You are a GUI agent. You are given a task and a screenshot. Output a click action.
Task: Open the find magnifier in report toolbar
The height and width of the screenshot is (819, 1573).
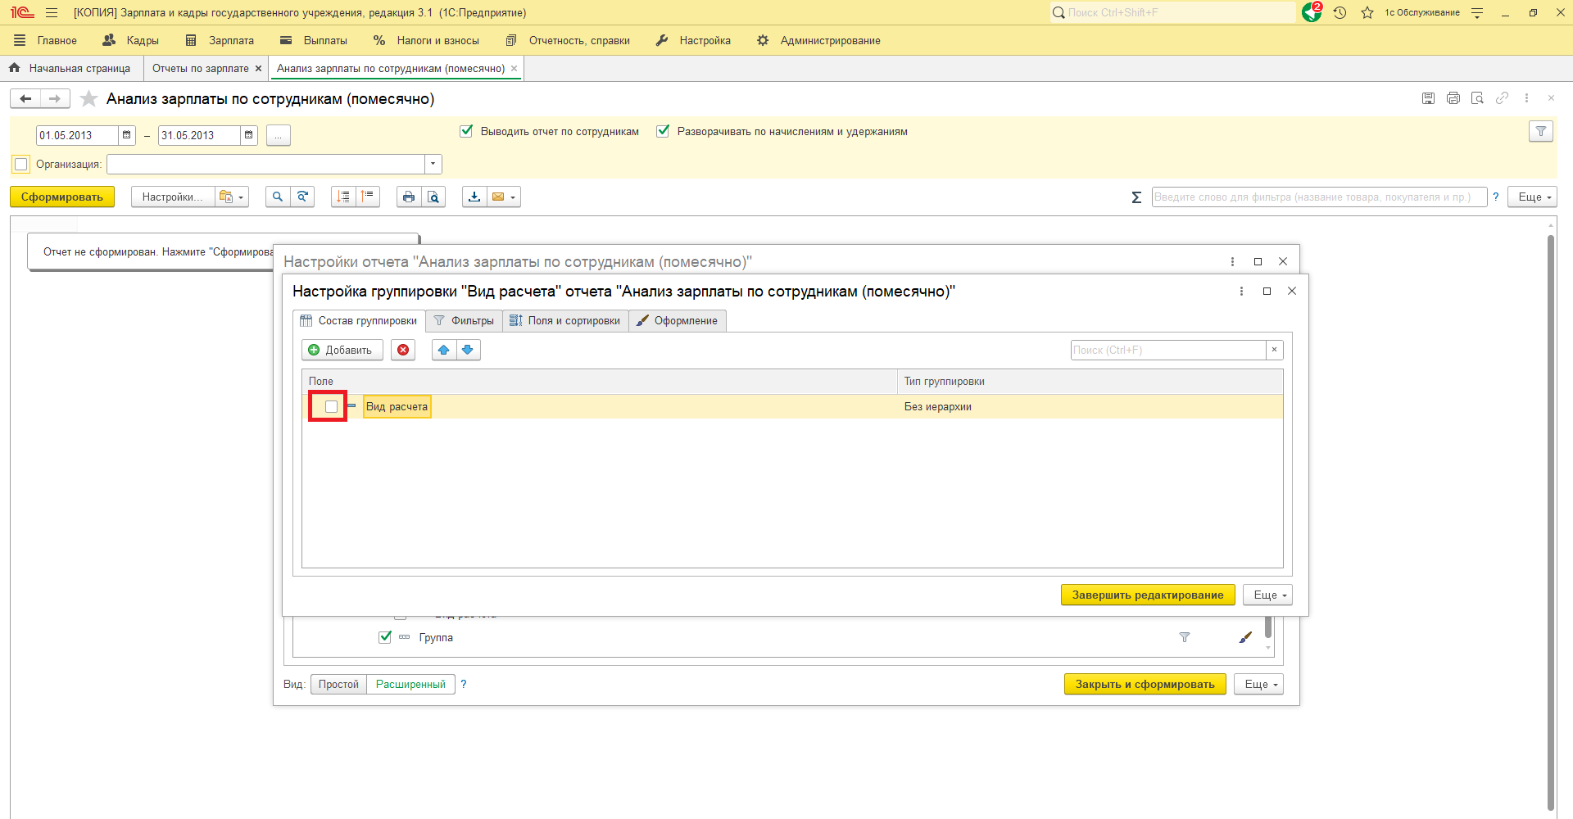point(278,197)
